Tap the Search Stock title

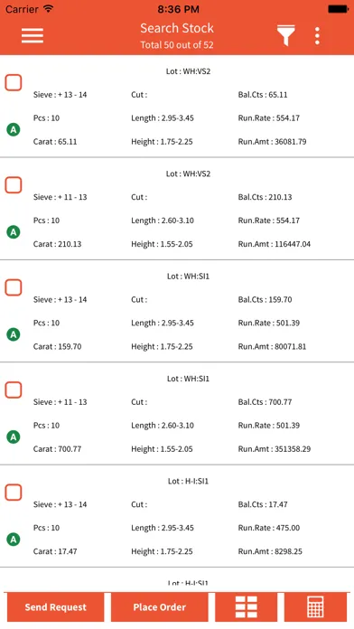177,28
